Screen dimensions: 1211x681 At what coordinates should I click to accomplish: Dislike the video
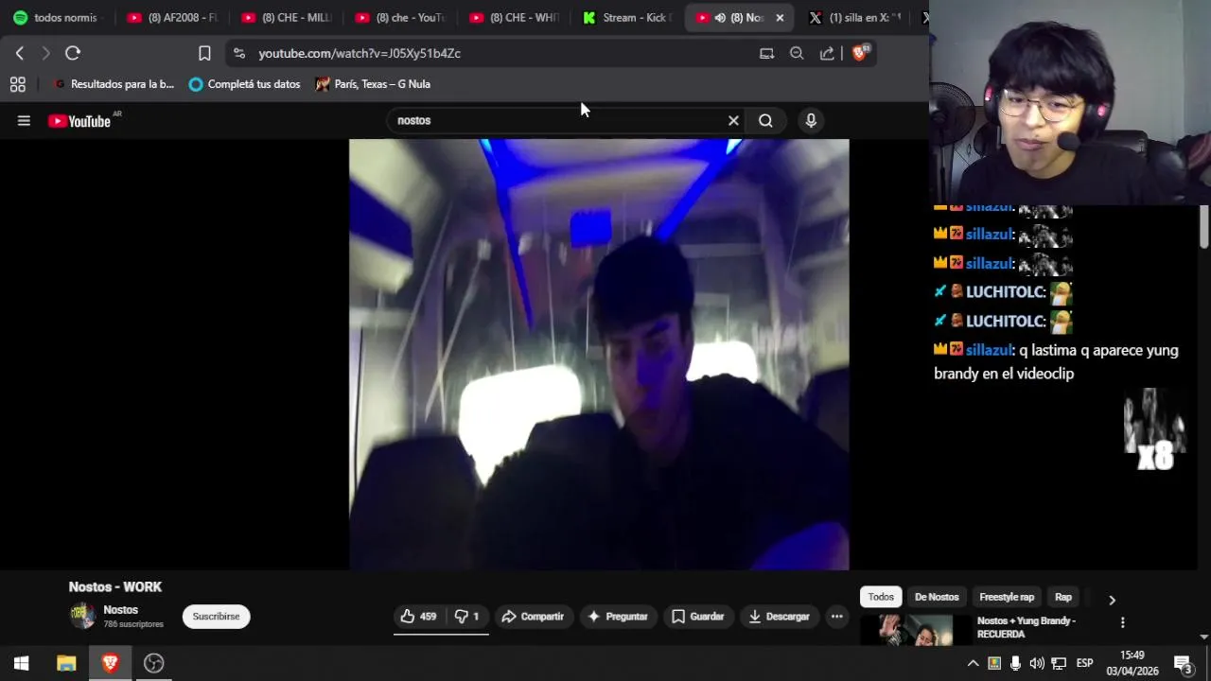click(x=467, y=617)
